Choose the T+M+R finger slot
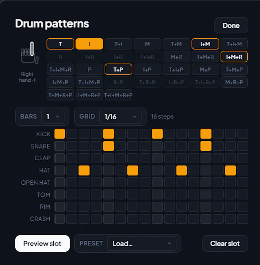Viewport: 260px width, 265px height. coord(205,57)
